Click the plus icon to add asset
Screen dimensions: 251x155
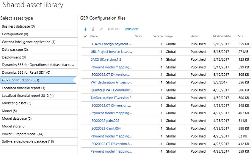coord(85,29)
